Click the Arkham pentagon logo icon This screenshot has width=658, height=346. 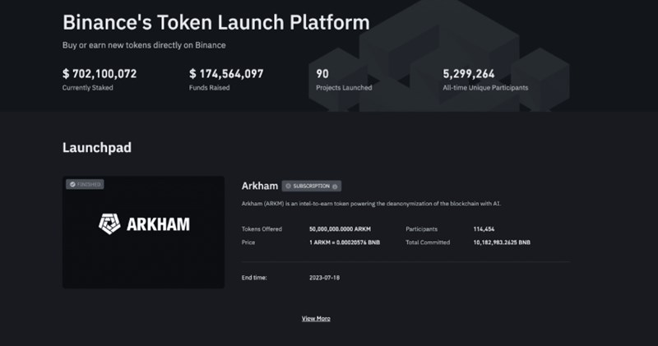[110, 224]
